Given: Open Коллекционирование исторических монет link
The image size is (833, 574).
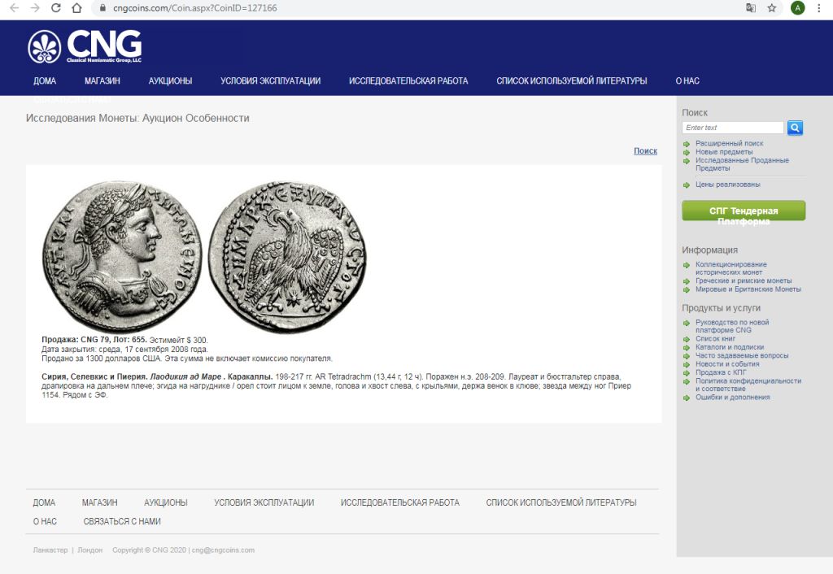Looking at the screenshot, I should 731,268.
